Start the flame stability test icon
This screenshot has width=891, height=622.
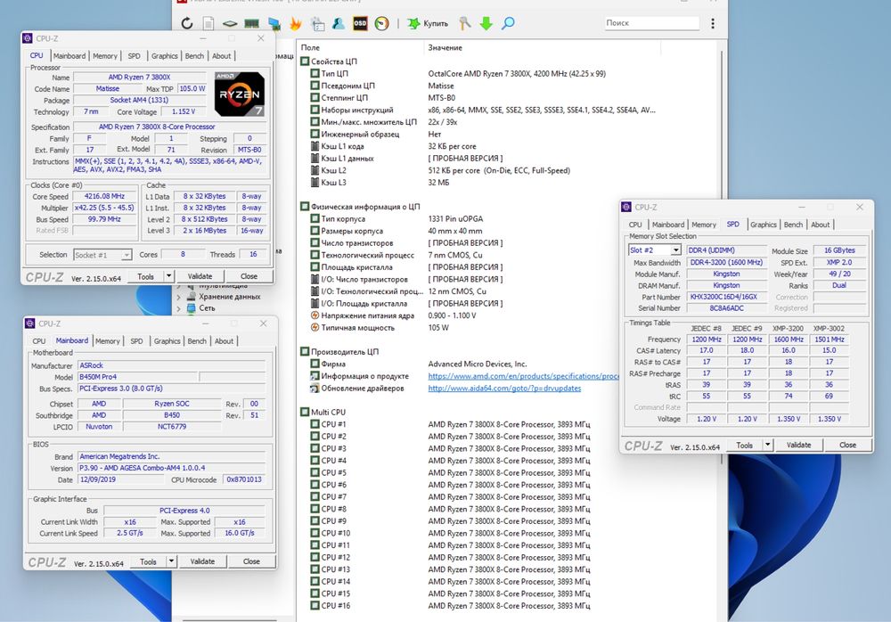pyautogui.click(x=296, y=23)
